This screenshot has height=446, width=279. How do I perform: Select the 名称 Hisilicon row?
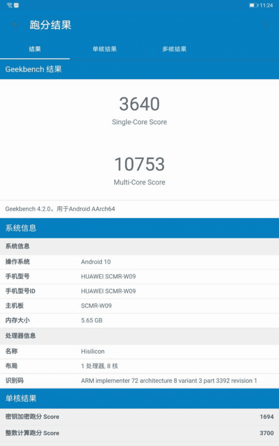pyautogui.click(x=139, y=351)
